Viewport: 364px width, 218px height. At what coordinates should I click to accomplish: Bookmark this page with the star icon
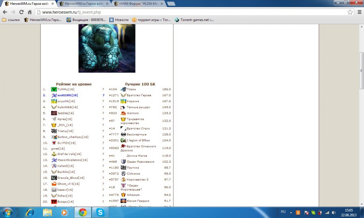point(350,12)
